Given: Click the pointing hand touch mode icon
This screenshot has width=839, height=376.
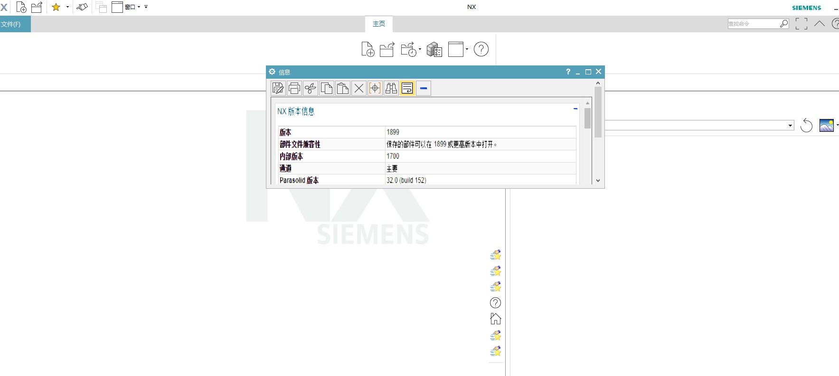Looking at the screenshot, I should pyautogui.click(x=82, y=7).
